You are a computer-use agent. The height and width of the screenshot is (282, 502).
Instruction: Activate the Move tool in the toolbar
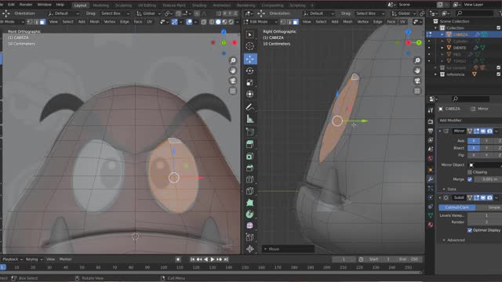pyautogui.click(x=250, y=59)
